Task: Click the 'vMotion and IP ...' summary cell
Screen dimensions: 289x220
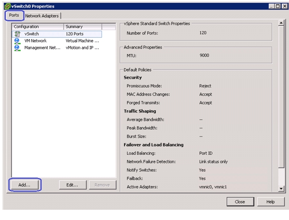Action: pos(82,48)
